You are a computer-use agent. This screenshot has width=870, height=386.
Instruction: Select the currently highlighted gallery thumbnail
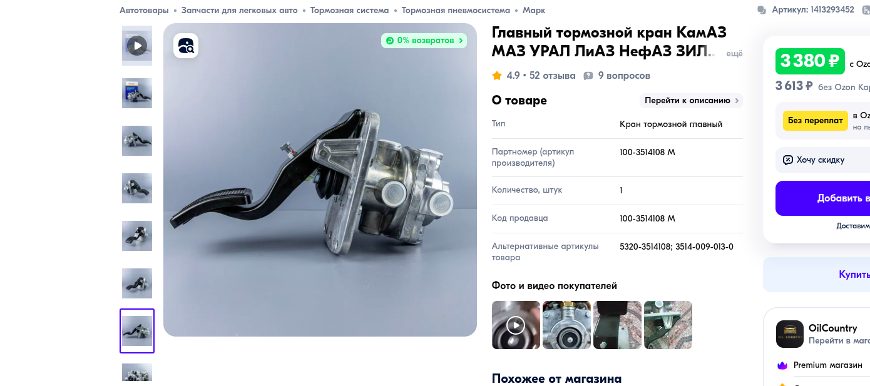pos(137,331)
